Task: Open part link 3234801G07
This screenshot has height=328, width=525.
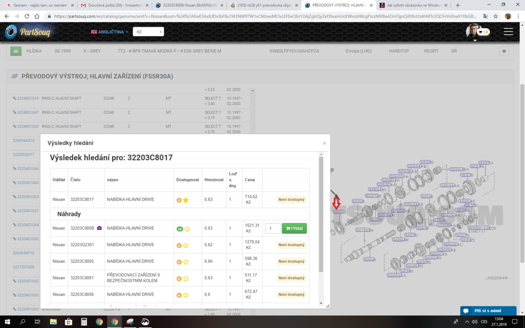Action: pos(28,112)
